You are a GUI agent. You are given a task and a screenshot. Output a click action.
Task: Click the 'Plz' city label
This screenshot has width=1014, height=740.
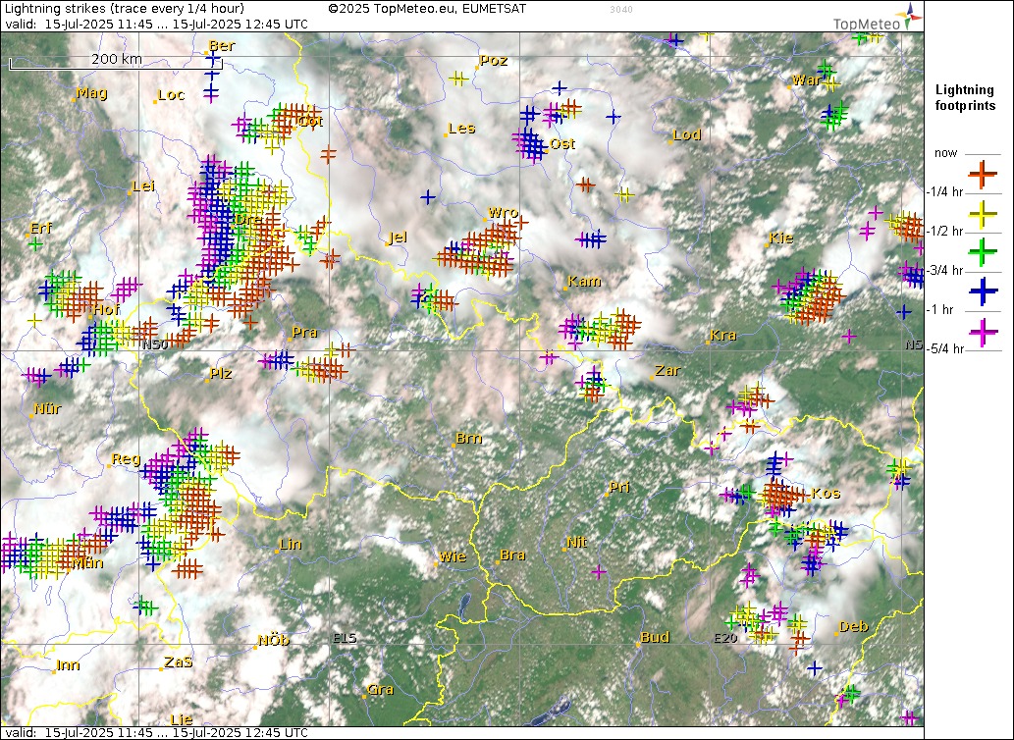(x=221, y=374)
